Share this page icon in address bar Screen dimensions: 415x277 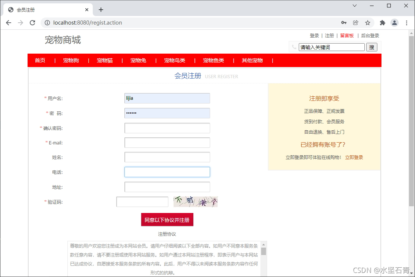point(356,23)
